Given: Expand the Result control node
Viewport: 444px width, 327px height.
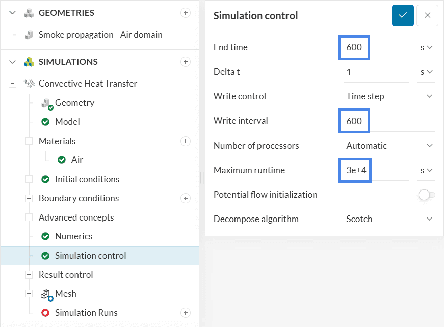Looking at the screenshot, I should click(29, 275).
